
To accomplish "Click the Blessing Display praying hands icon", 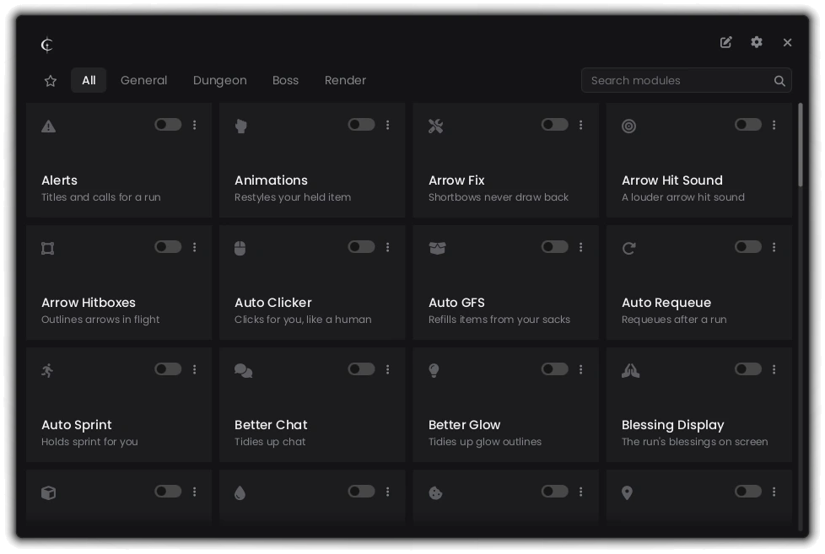I will [630, 371].
